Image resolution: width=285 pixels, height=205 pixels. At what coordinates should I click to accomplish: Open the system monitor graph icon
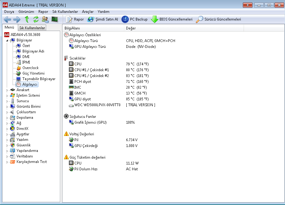[x=55, y=19]
